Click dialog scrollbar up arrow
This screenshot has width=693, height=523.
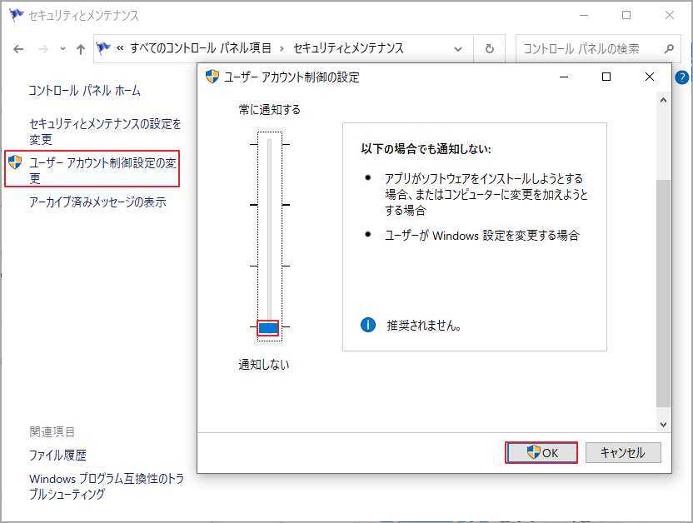click(x=663, y=100)
